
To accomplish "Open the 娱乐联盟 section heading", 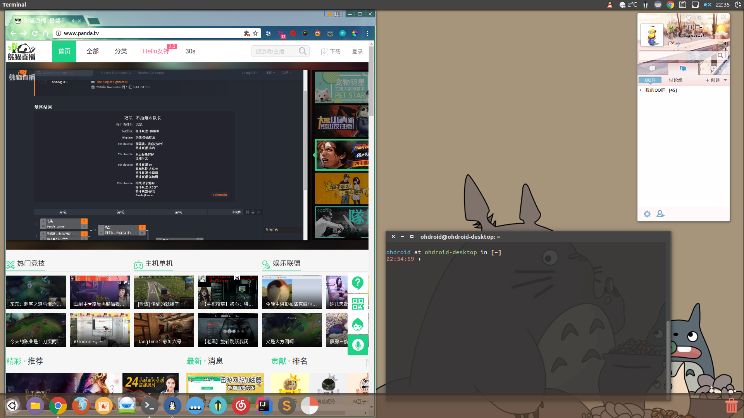I will (281, 264).
